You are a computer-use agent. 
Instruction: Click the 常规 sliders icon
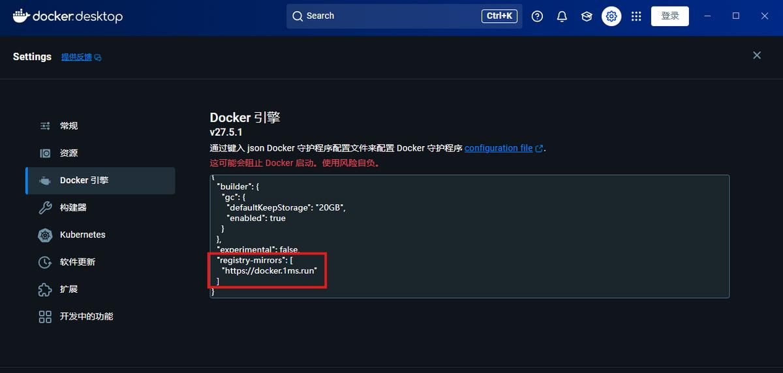pyautogui.click(x=45, y=126)
